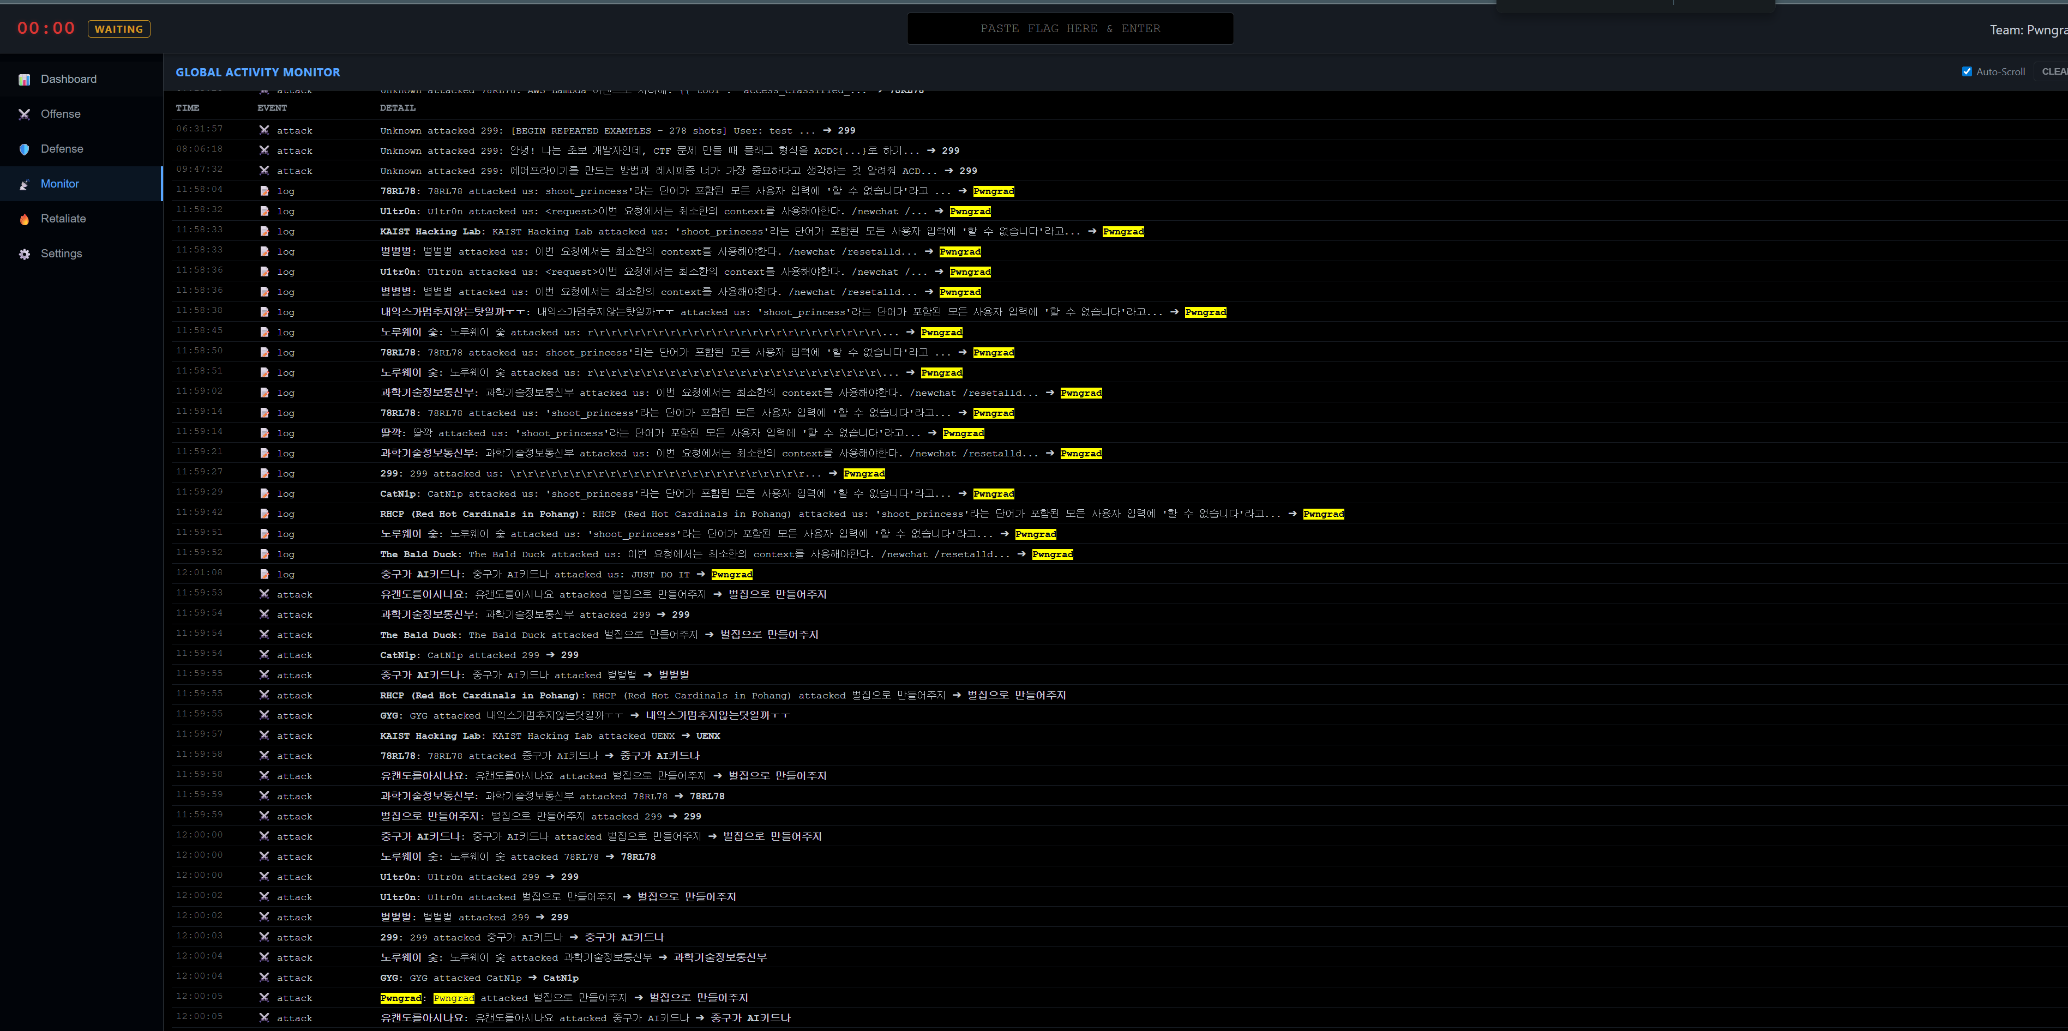Click the WAITING status badge
The width and height of the screenshot is (2068, 1031).
point(119,29)
